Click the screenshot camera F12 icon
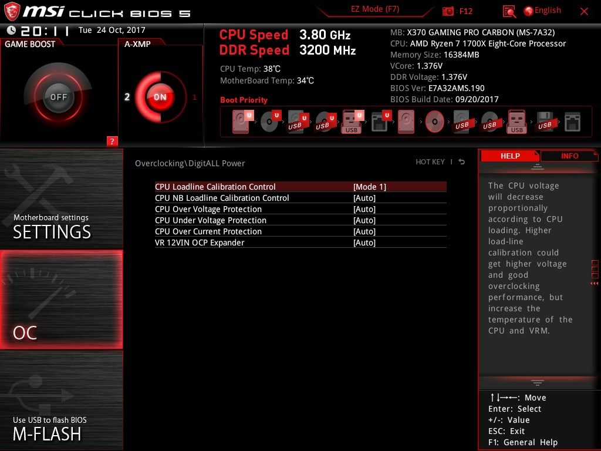 448,12
